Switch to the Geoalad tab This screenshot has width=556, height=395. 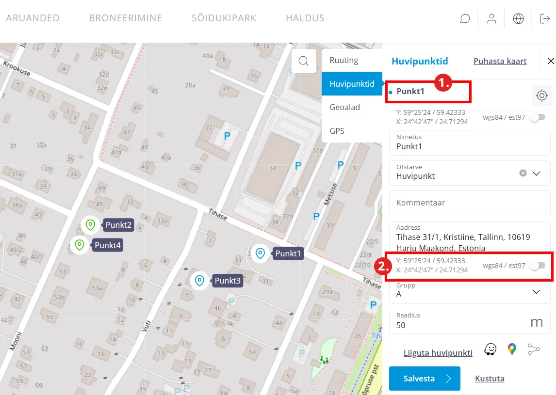(x=344, y=107)
